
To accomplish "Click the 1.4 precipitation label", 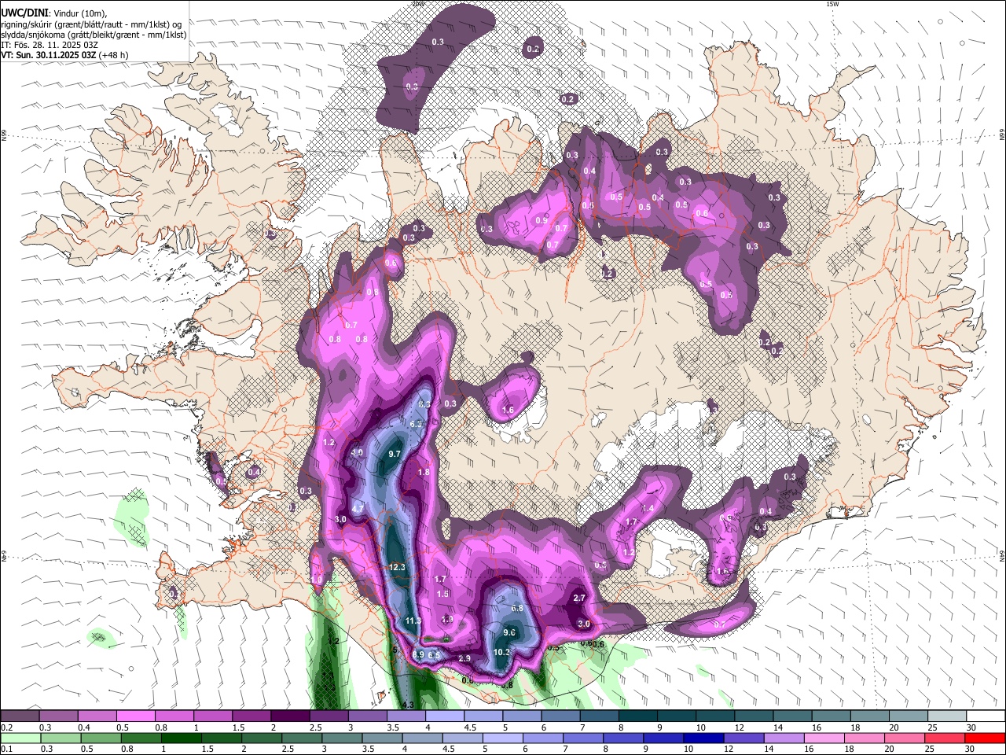I will (648, 508).
